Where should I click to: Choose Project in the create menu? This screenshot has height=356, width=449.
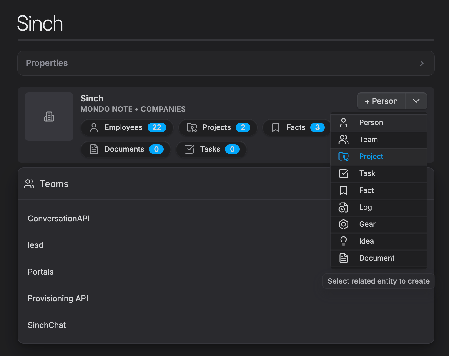click(x=379, y=157)
